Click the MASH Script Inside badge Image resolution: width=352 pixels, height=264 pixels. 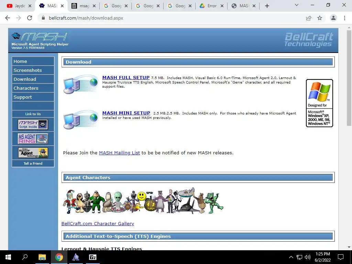tap(33, 124)
